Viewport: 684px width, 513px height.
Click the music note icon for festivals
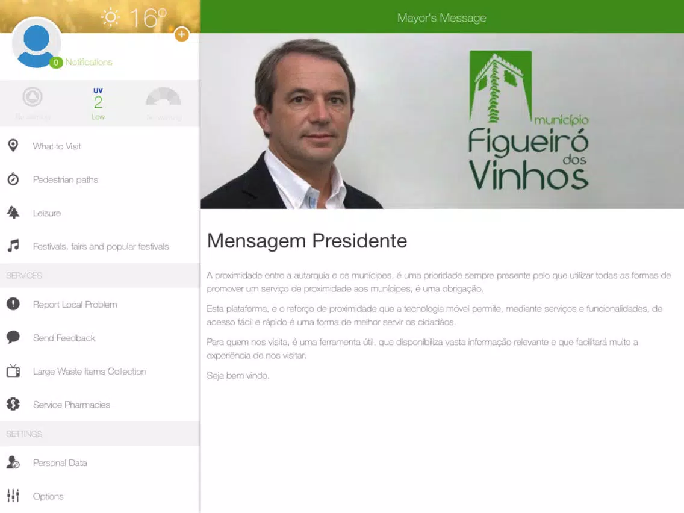click(x=13, y=246)
